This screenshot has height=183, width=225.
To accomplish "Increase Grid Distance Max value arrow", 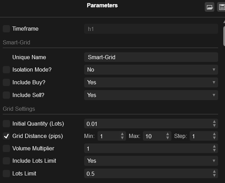I will pos(167,134).
